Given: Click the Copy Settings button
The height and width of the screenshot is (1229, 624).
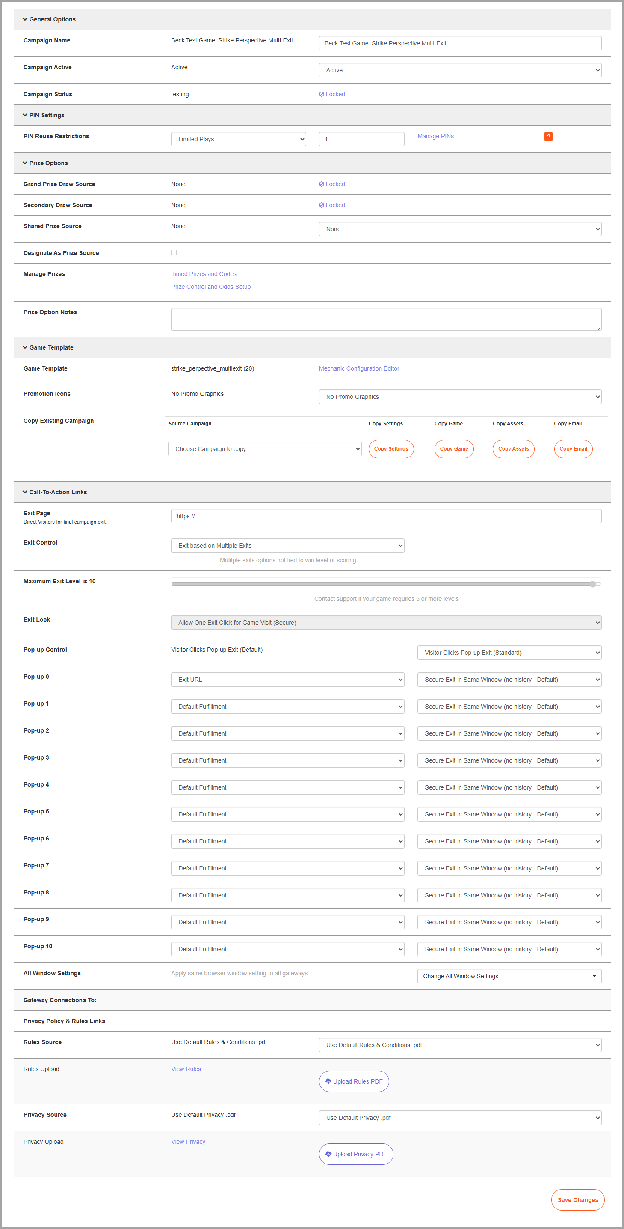Looking at the screenshot, I should [391, 449].
